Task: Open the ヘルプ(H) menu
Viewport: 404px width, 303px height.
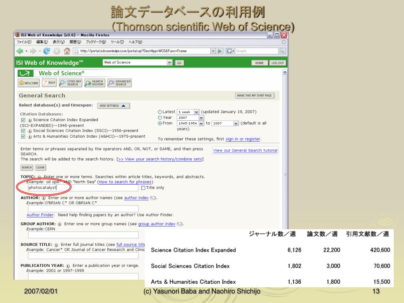Action: tap(135, 42)
